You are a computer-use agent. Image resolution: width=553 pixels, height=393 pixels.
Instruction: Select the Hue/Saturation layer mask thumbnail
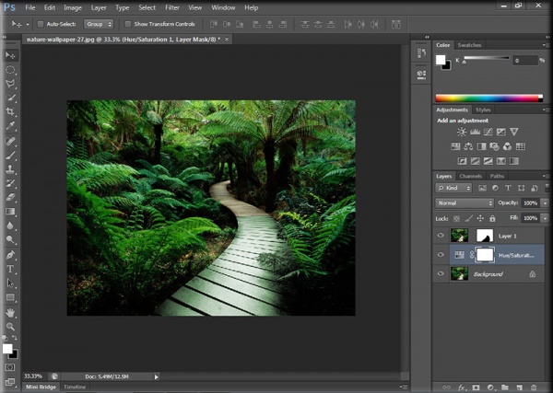point(485,255)
